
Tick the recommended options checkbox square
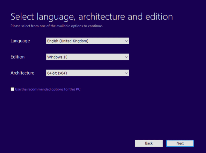tap(12, 89)
